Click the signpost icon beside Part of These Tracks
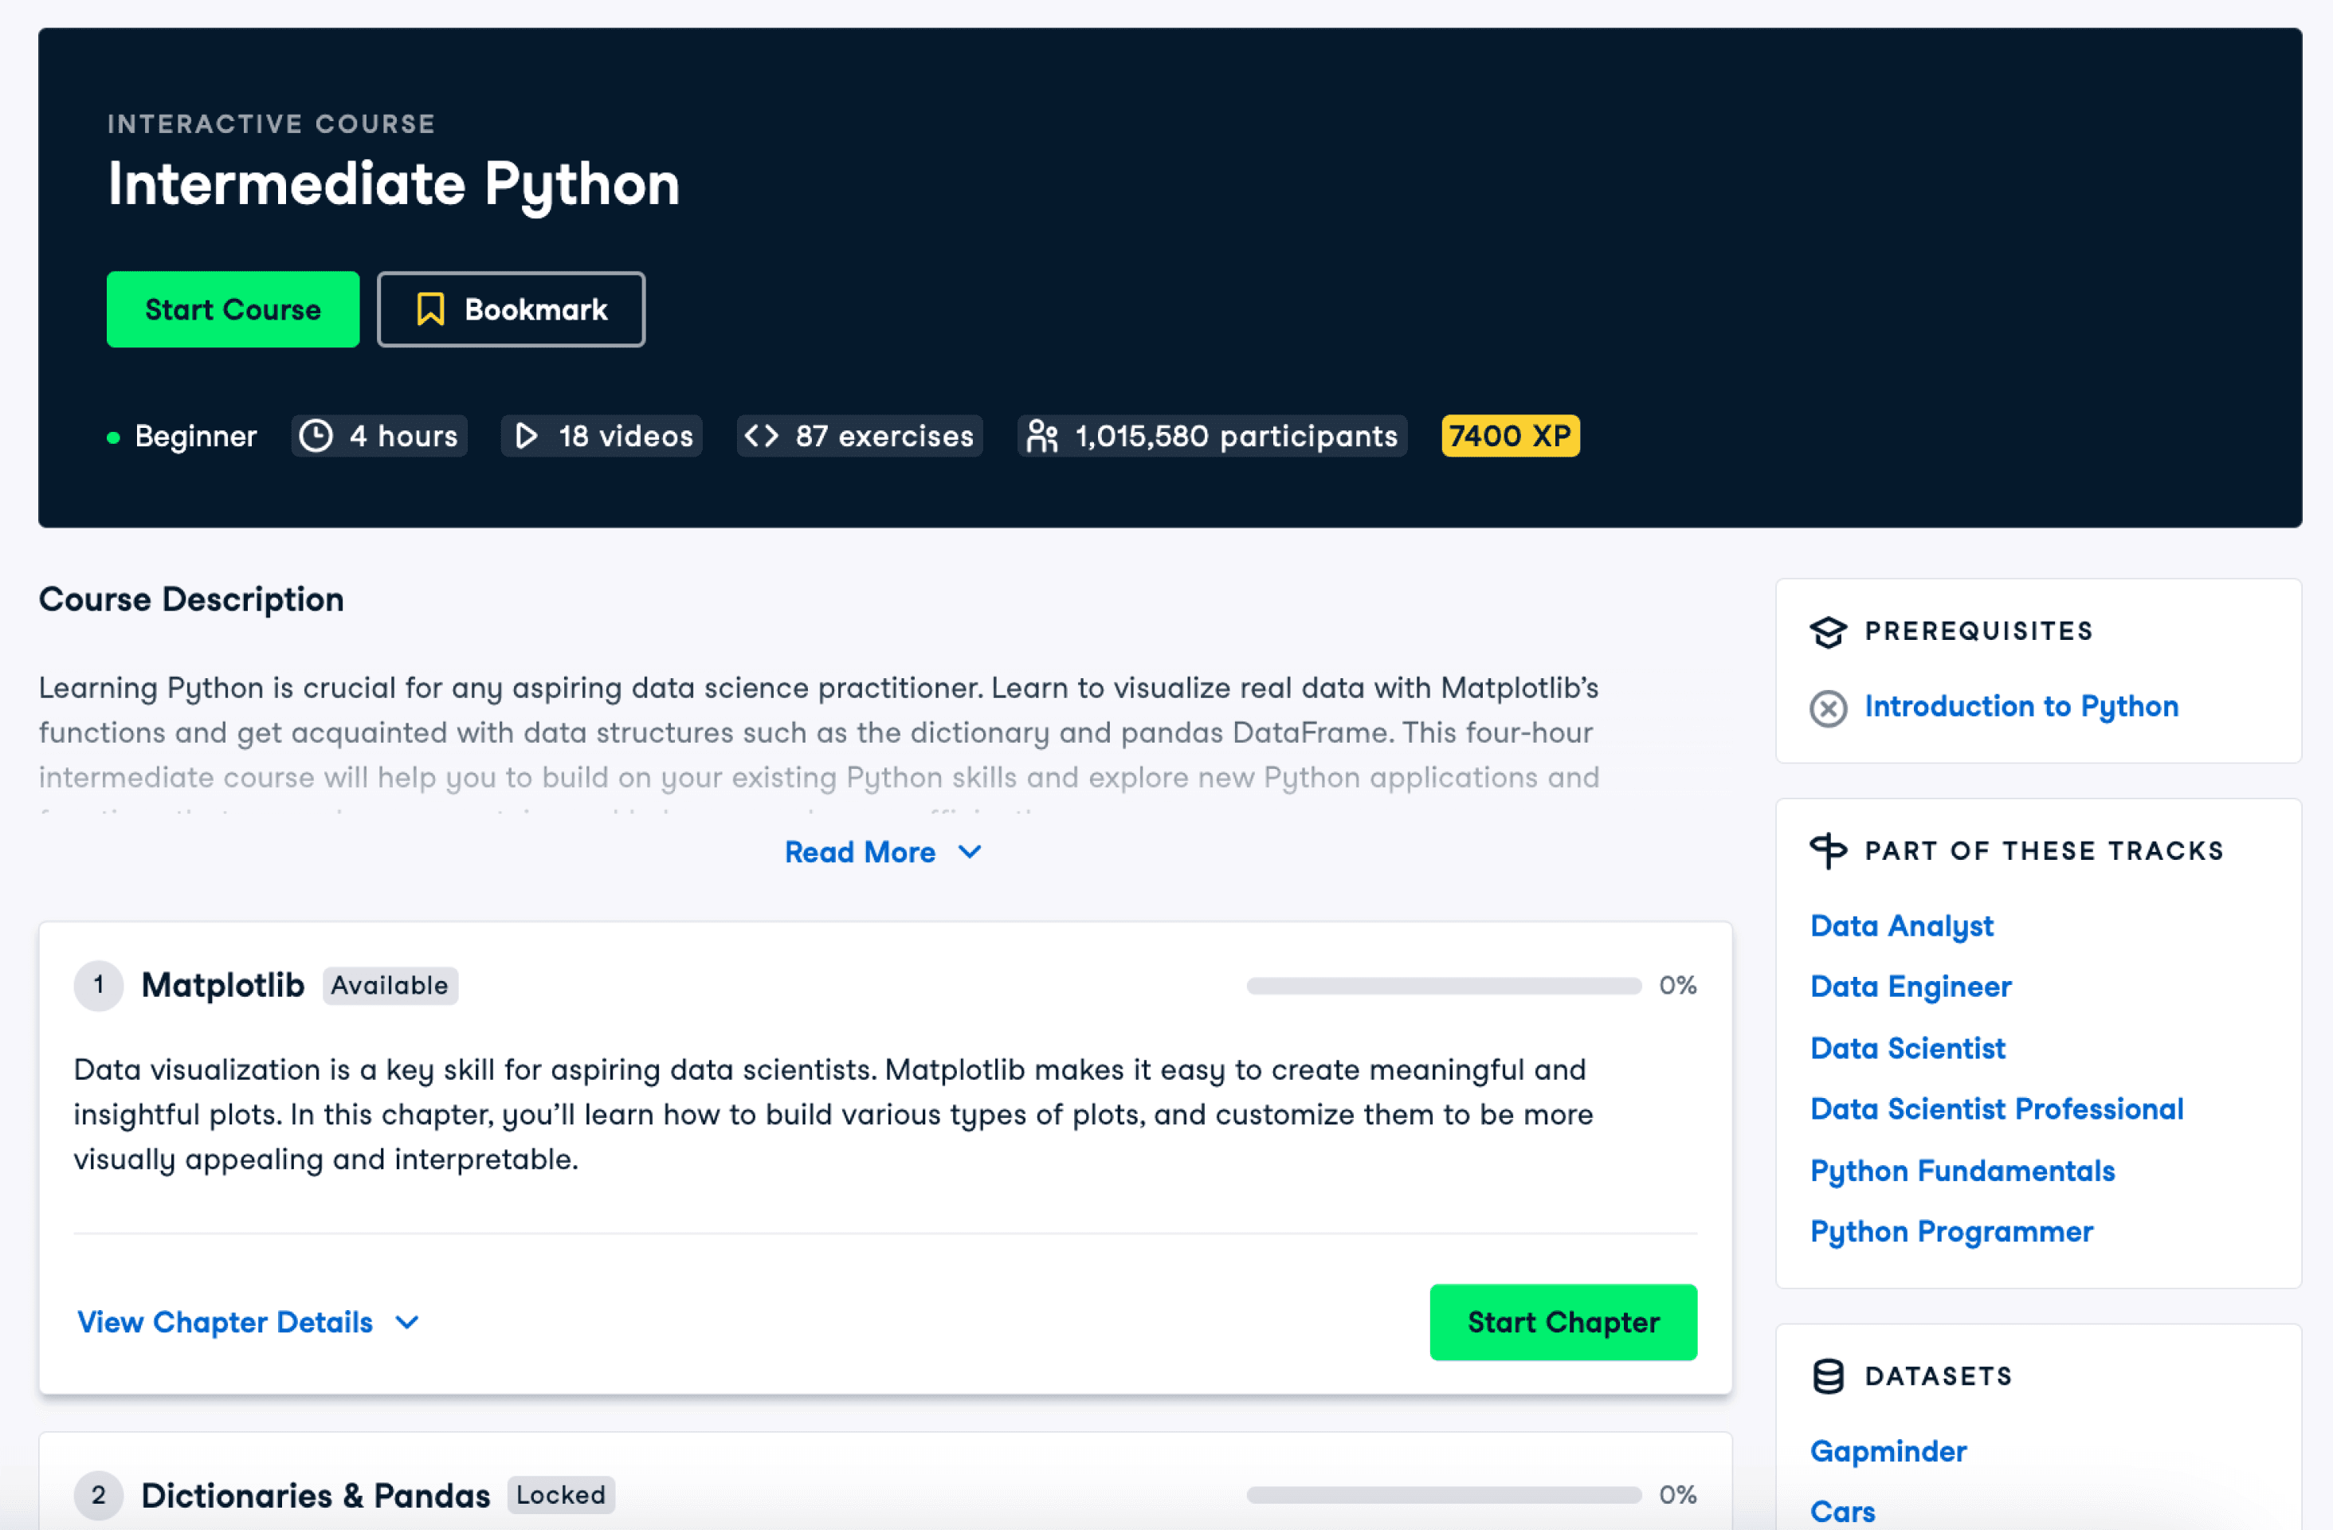This screenshot has height=1530, width=2333. [1828, 851]
